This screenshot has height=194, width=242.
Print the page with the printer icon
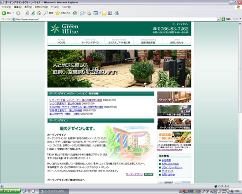(89, 13)
